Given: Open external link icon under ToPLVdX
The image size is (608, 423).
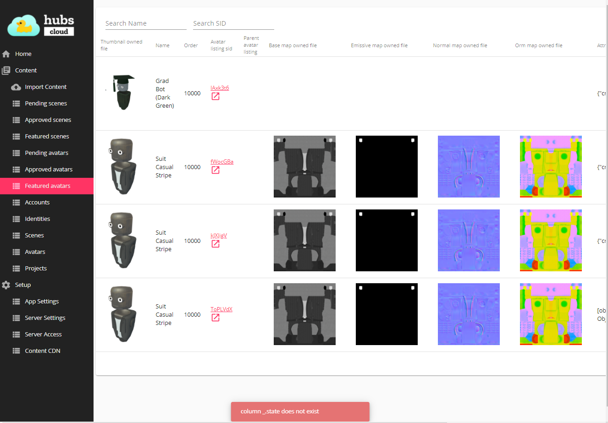Looking at the screenshot, I should (x=215, y=318).
